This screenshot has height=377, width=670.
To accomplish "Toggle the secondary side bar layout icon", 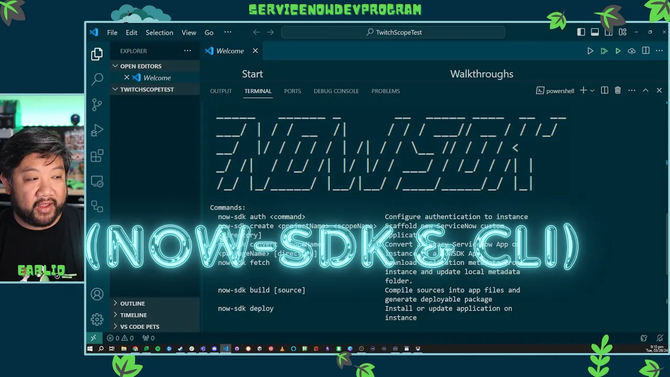I will 609,31.
